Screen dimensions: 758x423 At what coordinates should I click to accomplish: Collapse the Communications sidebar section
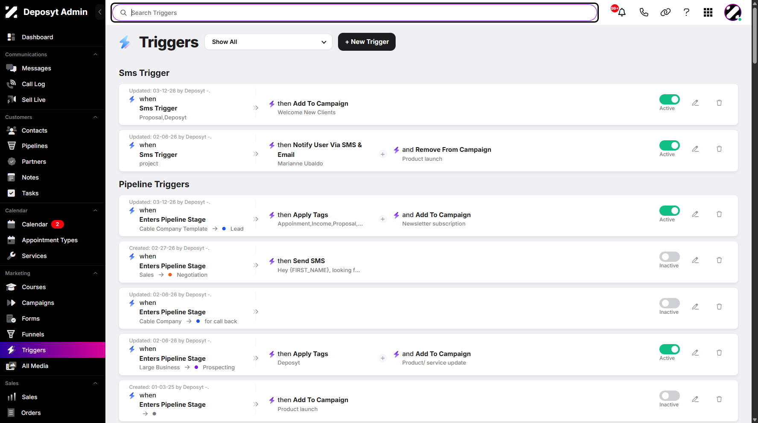[96, 55]
